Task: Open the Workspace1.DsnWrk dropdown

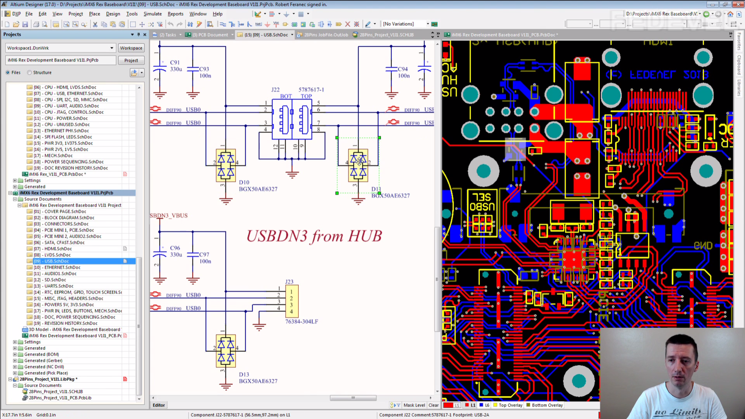Action: [x=112, y=48]
